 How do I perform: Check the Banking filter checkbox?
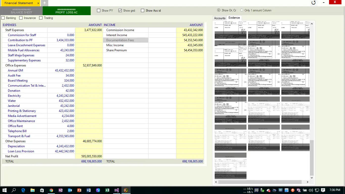coord(3,18)
